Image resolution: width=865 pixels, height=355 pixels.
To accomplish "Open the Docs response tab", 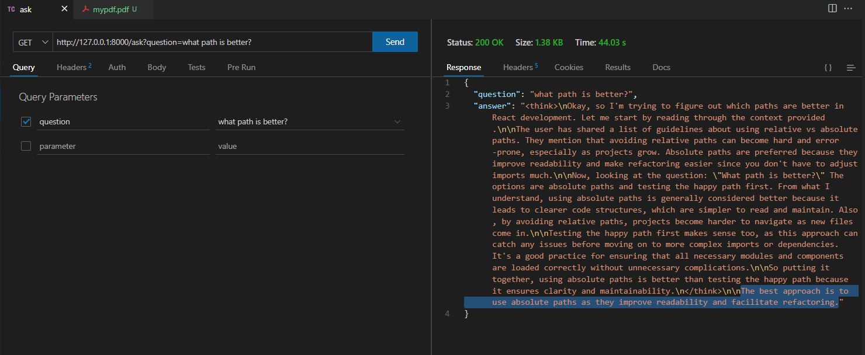I will tap(661, 67).
